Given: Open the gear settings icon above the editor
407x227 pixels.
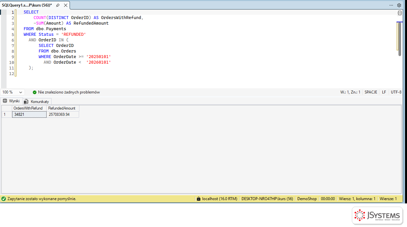Looking at the screenshot, I should pos(399,5).
